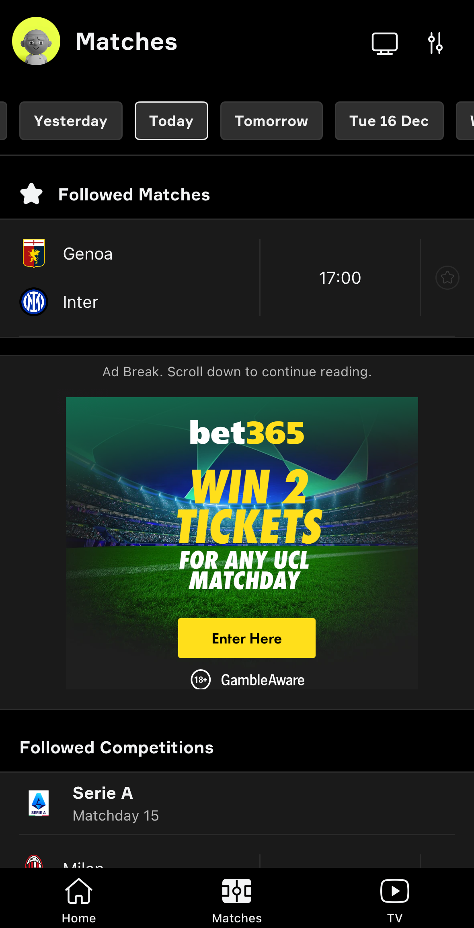Toggle the Followed Matches star

coord(30,194)
